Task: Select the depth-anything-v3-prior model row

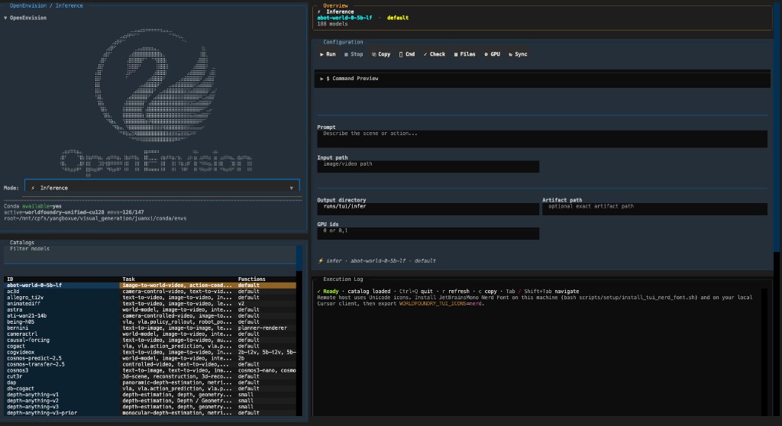Action: click(150, 413)
